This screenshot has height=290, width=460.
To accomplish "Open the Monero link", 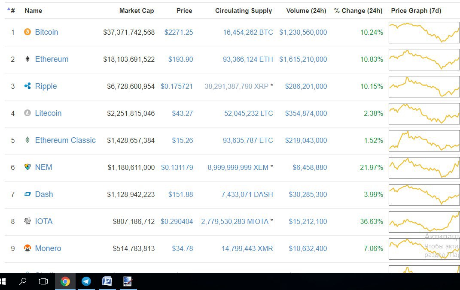I will tap(48, 248).
